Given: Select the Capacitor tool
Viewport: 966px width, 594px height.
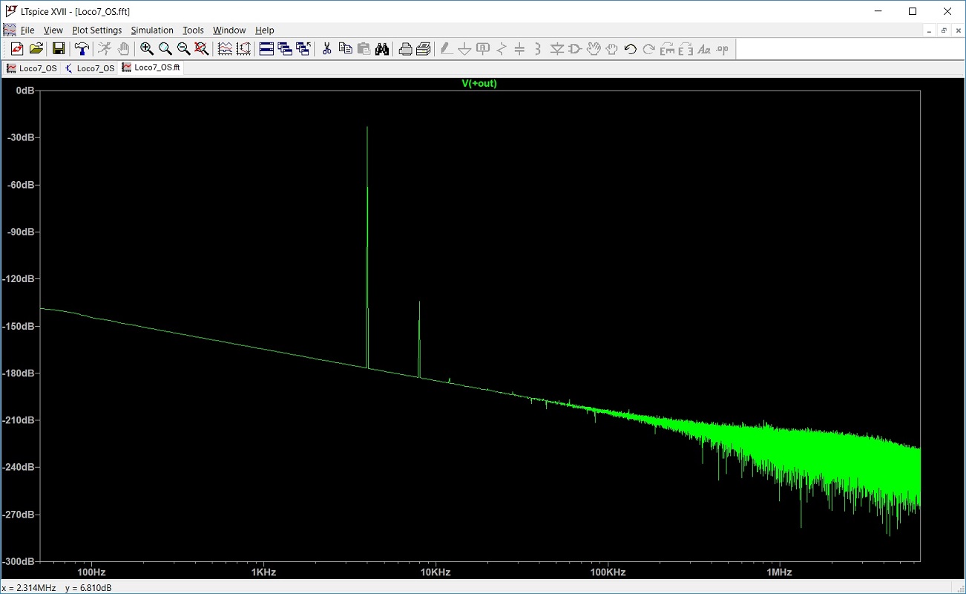Looking at the screenshot, I should tap(519, 49).
